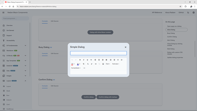Open About Radzen link
The image size is (197, 111).
point(170,13)
